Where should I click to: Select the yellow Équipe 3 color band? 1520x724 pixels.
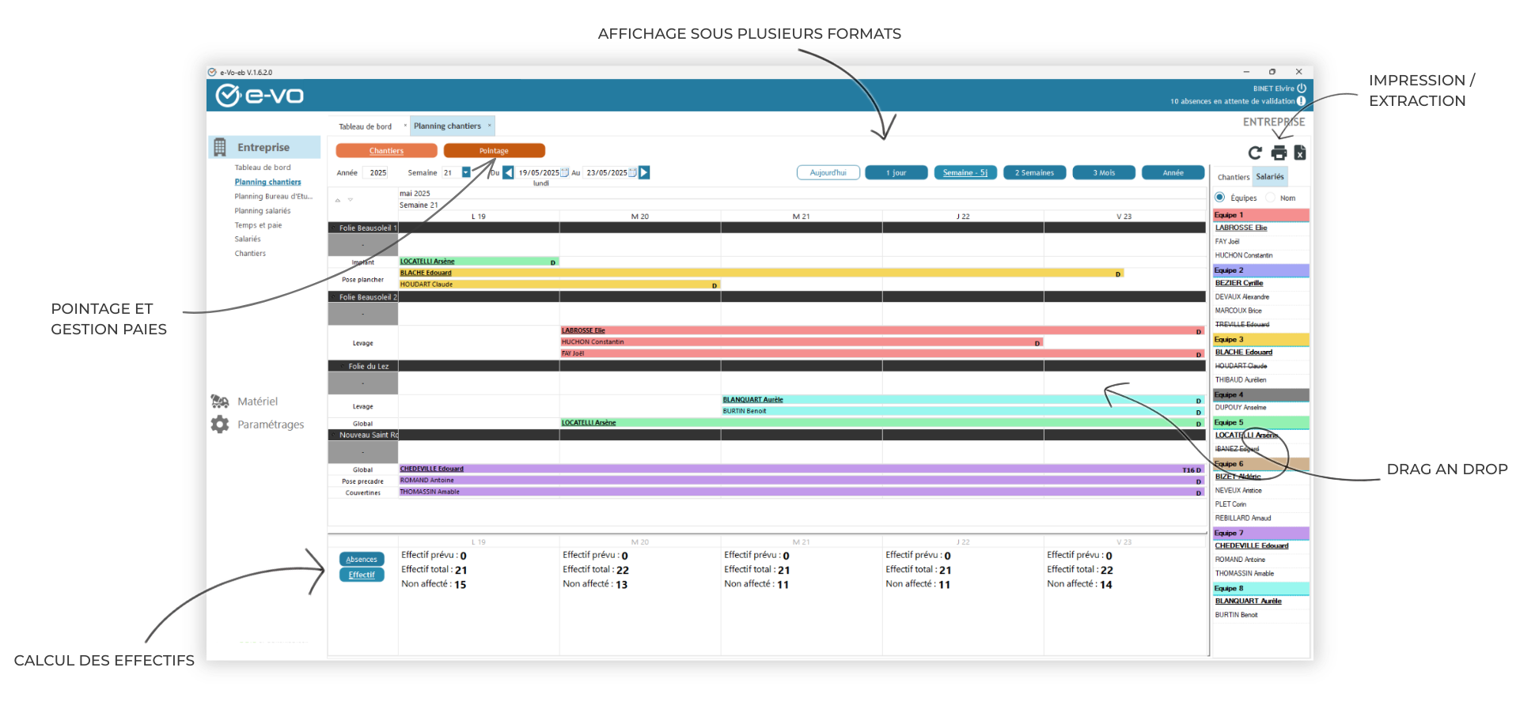(x=1260, y=339)
